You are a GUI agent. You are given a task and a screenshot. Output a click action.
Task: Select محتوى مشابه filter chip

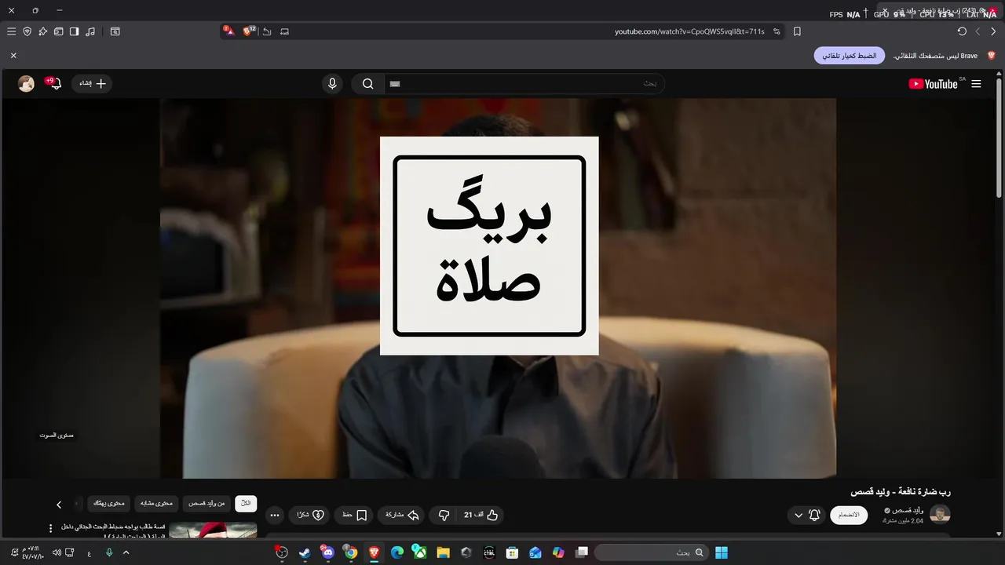[x=157, y=503]
